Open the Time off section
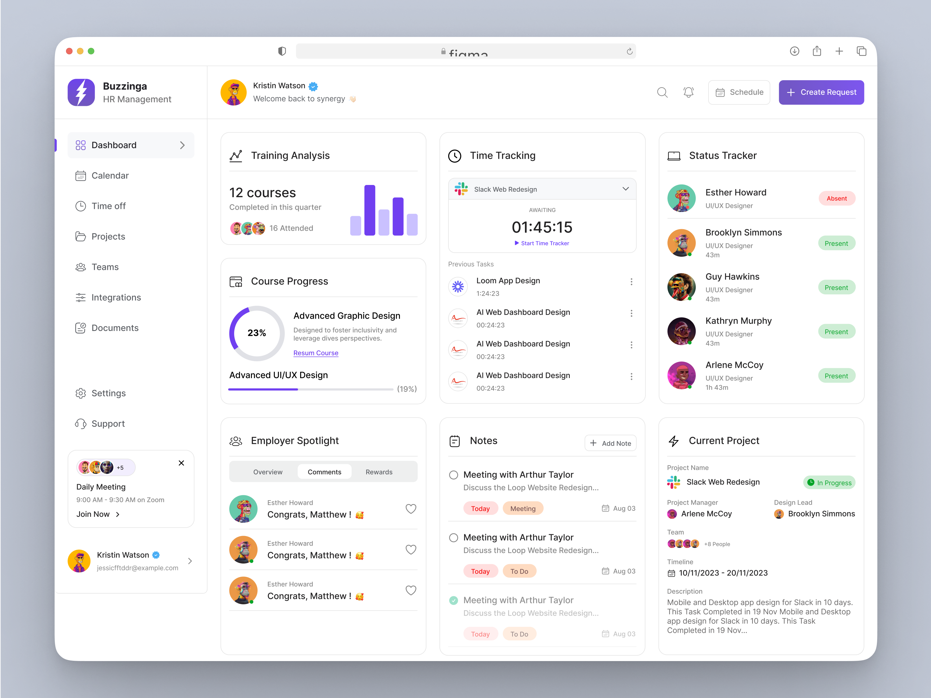The height and width of the screenshot is (698, 931). coord(108,206)
